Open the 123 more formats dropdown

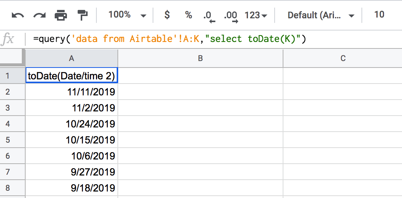point(256,15)
